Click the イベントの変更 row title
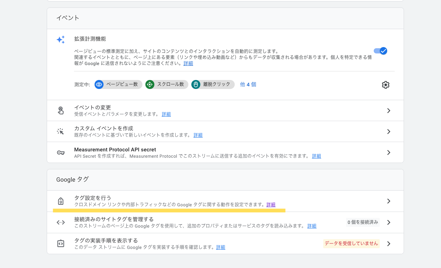 [93, 107]
